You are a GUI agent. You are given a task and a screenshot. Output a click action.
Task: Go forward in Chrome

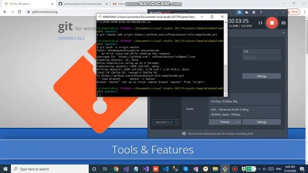[12, 12]
